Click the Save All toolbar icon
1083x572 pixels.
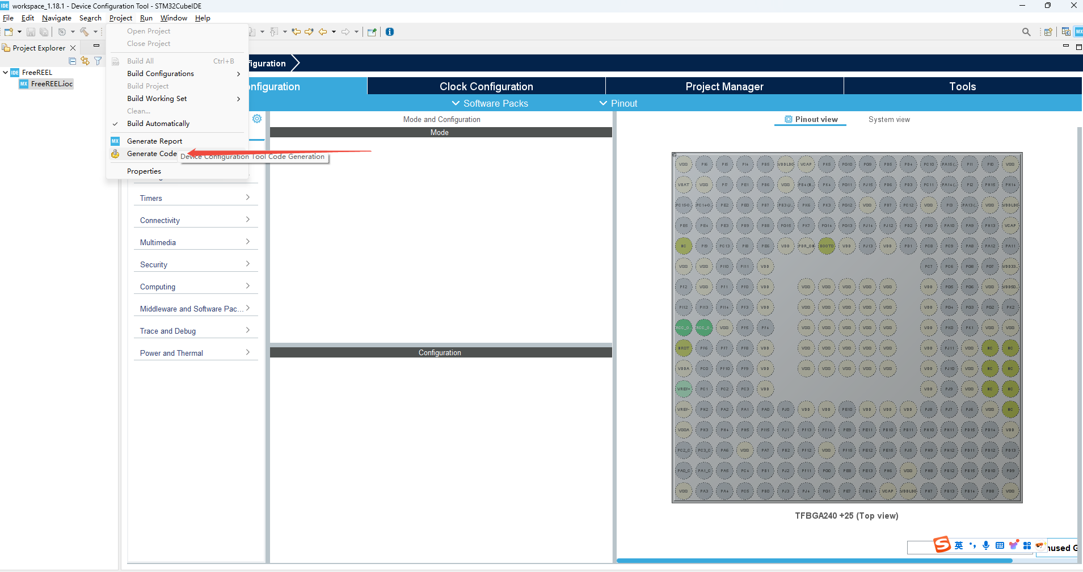click(44, 32)
